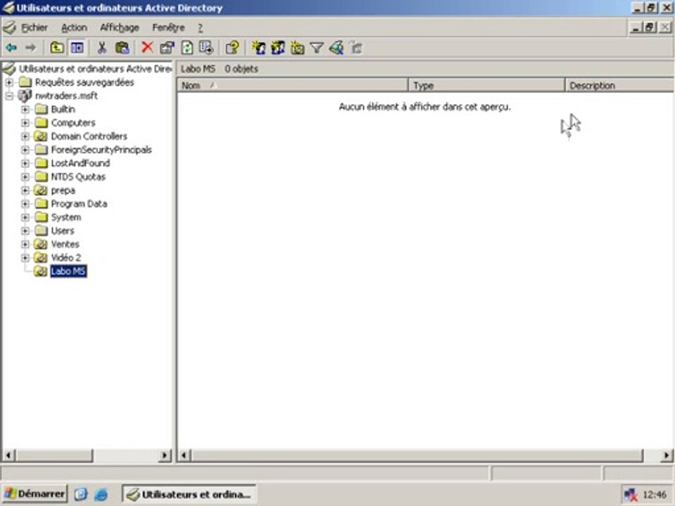Open the Démarrer start menu

(35, 494)
